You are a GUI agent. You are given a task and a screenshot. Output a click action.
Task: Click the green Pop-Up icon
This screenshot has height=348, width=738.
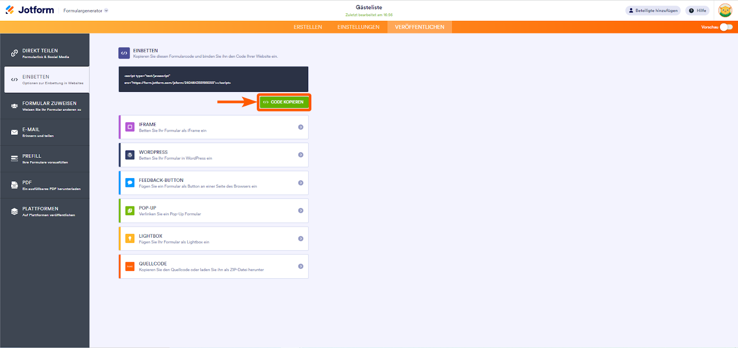pos(130,210)
